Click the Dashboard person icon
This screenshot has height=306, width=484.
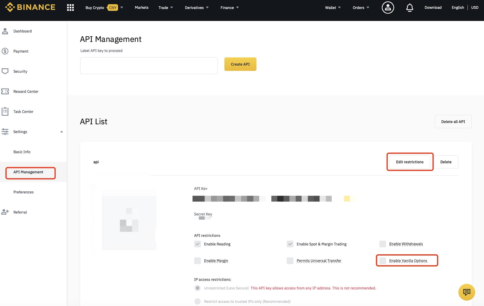pyautogui.click(x=5, y=31)
